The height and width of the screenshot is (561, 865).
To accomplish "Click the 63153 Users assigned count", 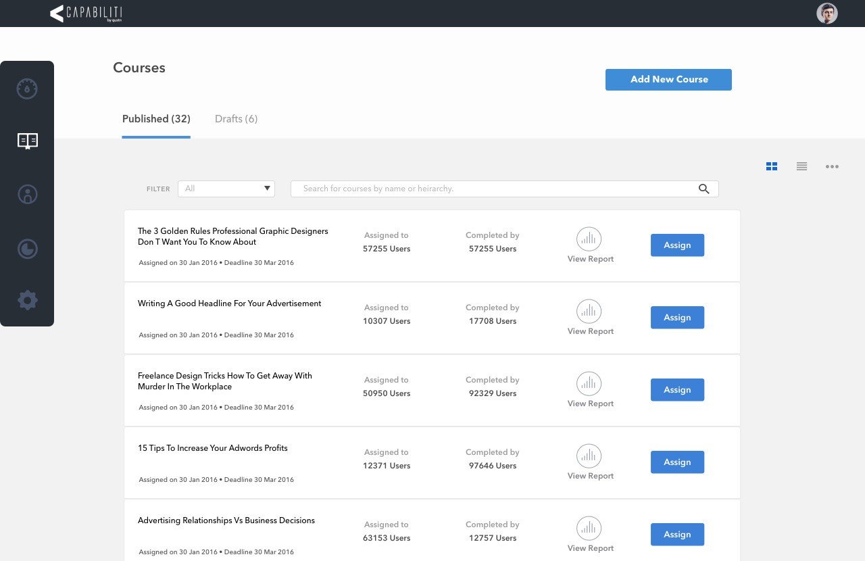I will tap(387, 538).
